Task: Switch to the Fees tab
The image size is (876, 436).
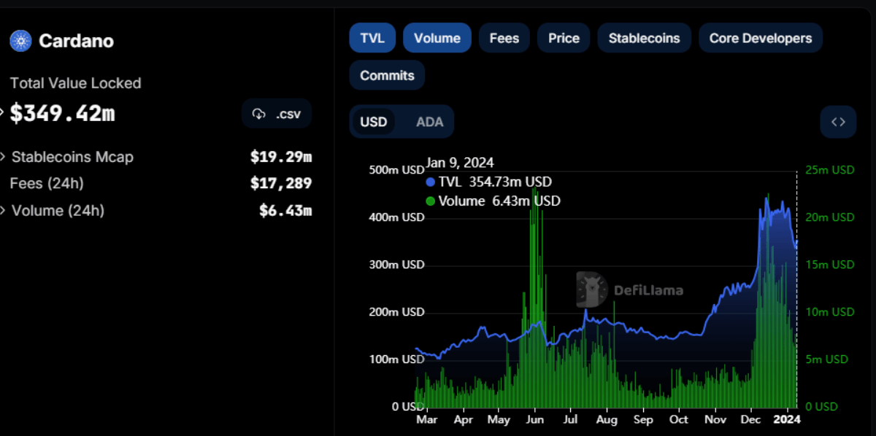Action: click(x=504, y=37)
